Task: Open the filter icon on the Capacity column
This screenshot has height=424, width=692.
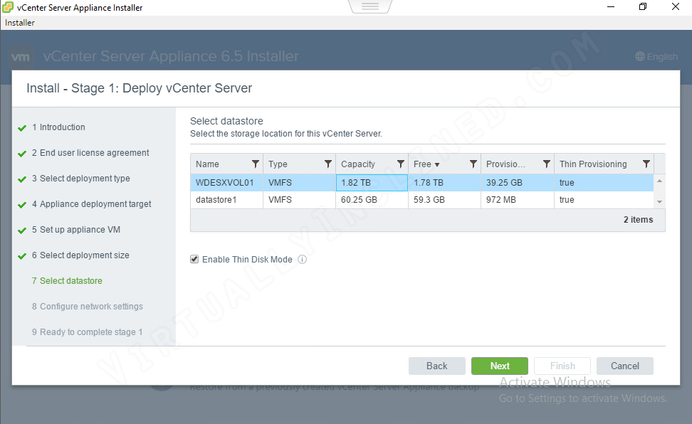Action: point(399,164)
